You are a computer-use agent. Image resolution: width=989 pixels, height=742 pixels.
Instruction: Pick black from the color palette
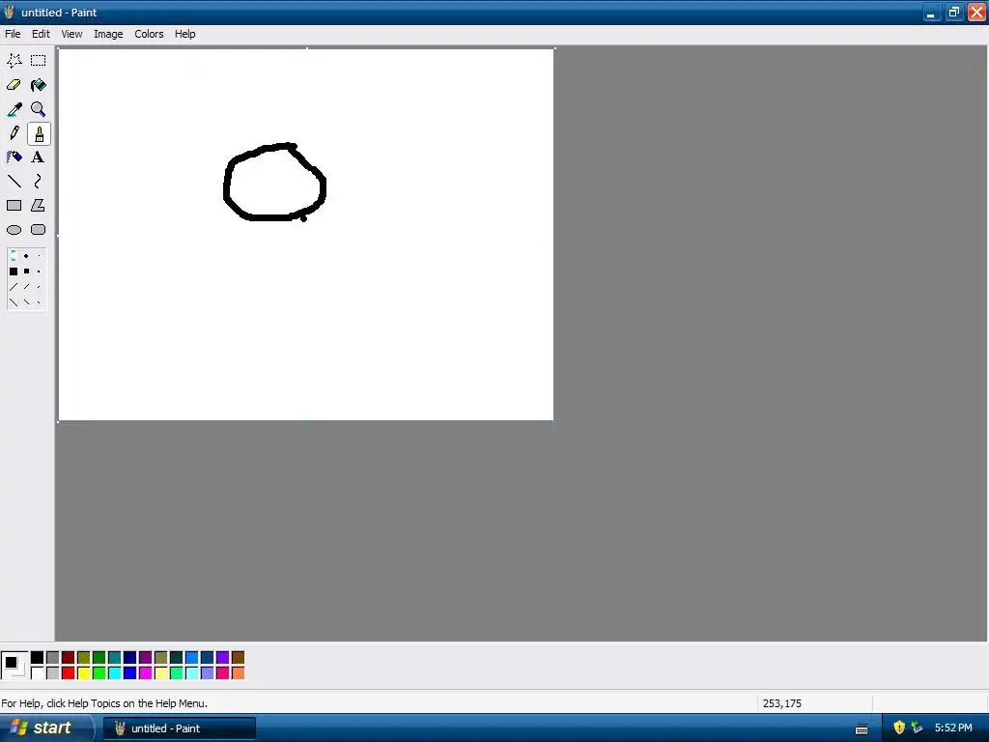click(38, 657)
